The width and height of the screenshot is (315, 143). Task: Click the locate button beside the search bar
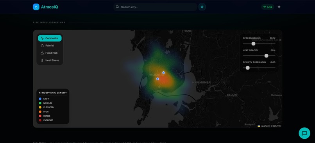pyautogui.click(x=202, y=7)
